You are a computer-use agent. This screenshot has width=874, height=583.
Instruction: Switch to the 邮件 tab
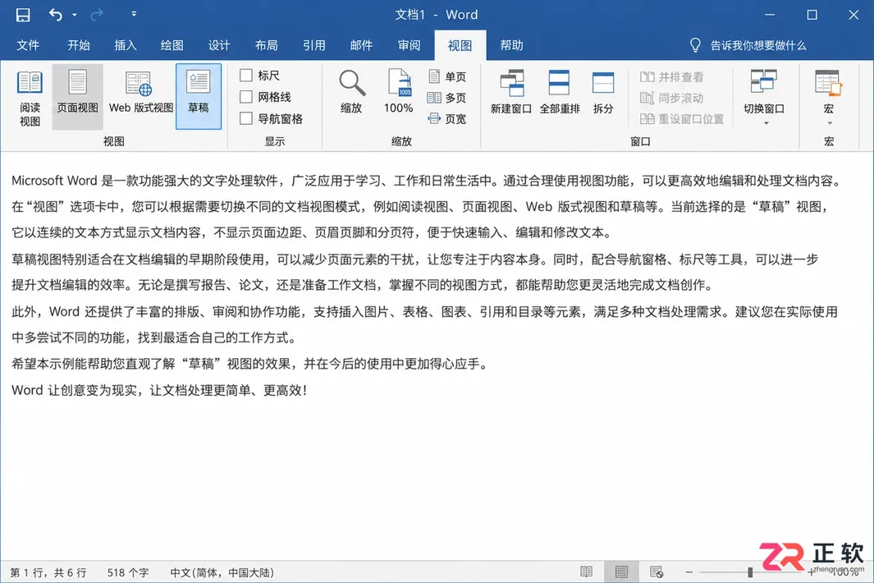pyautogui.click(x=361, y=45)
